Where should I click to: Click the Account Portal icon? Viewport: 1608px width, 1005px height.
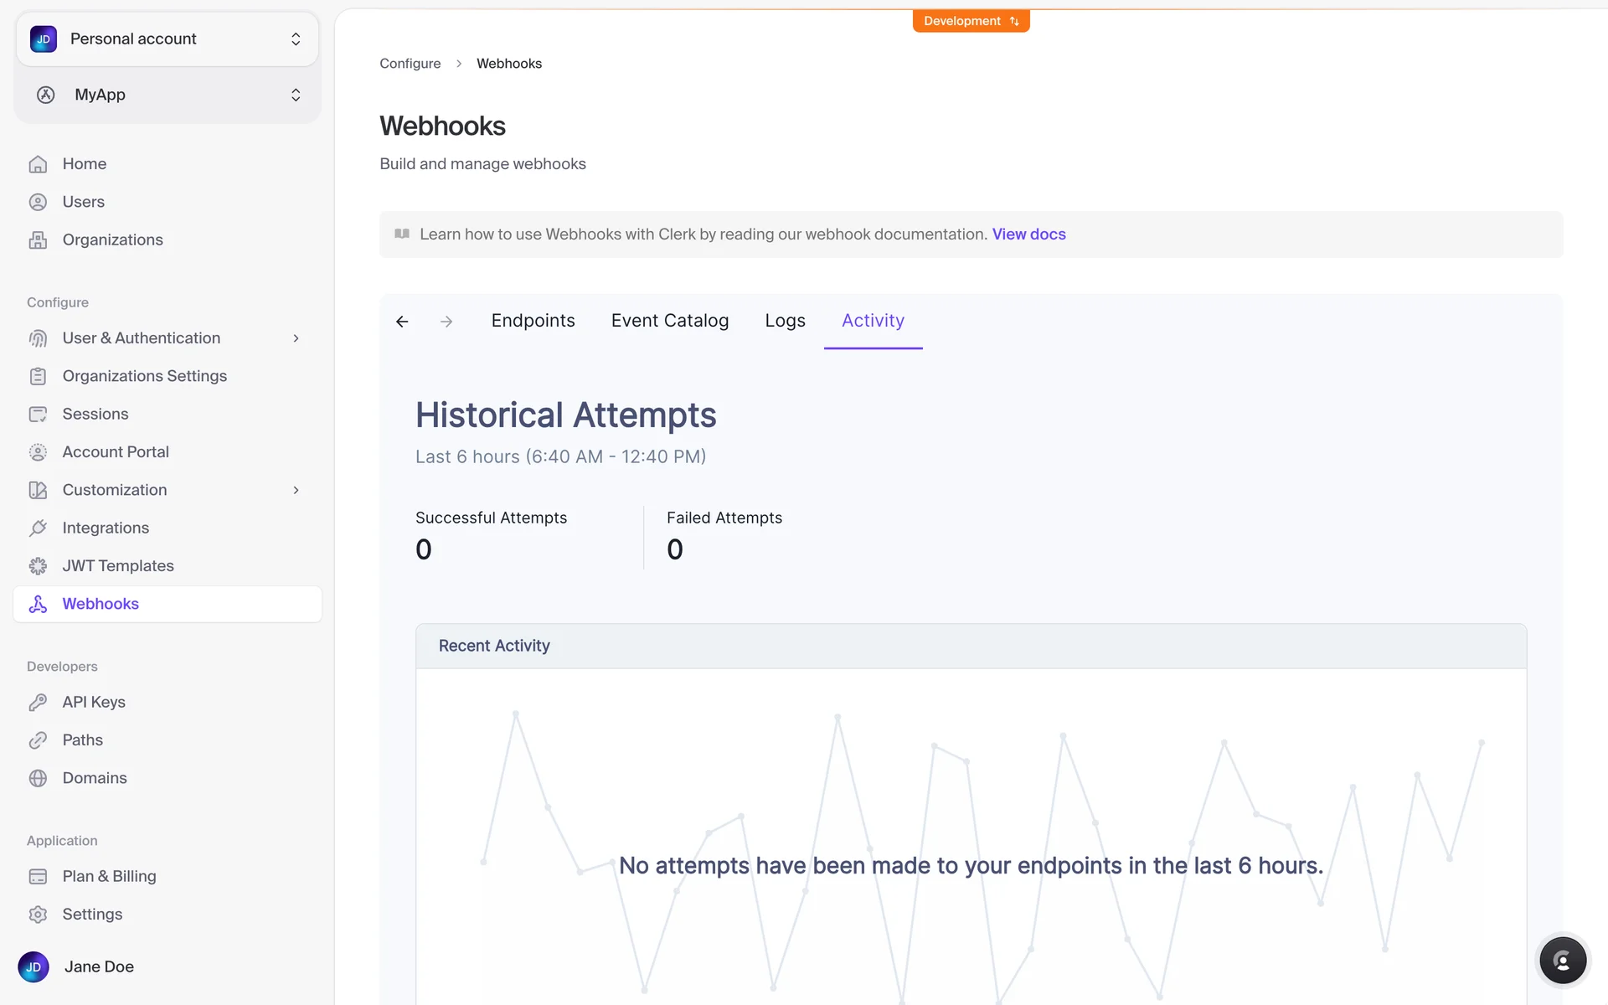pos(39,451)
